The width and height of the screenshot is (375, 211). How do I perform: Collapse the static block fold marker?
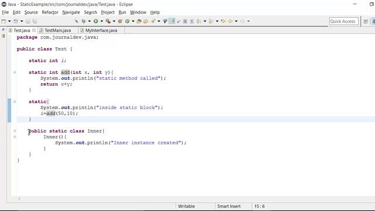point(15,101)
